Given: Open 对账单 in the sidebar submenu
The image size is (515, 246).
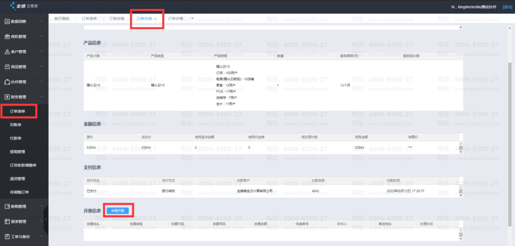Looking at the screenshot, I should [x=15, y=125].
